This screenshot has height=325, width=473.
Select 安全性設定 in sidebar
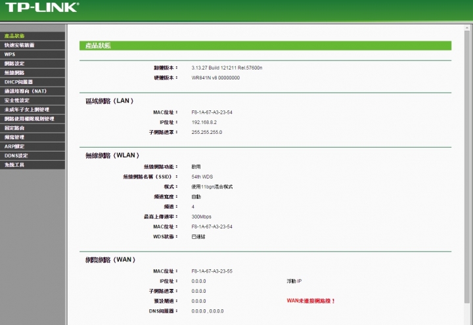pyautogui.click(x=32, y=100)
